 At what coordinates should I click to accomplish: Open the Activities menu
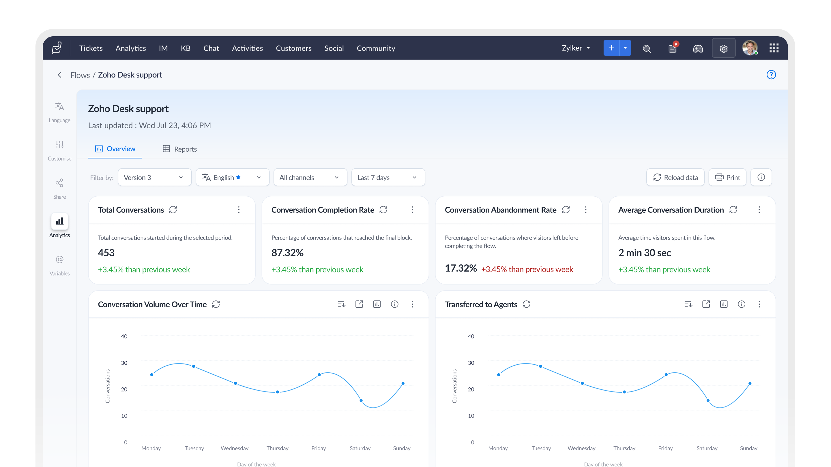[x=248, y=48]
